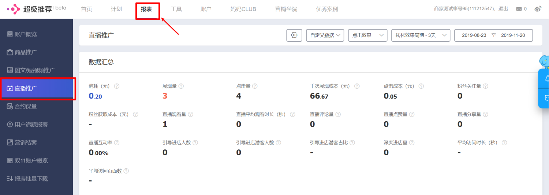Open the date range picker 2019-08-23 至 2019-11-20
Viewport: 549px width, 195px height.
click(x=493, y=35)
